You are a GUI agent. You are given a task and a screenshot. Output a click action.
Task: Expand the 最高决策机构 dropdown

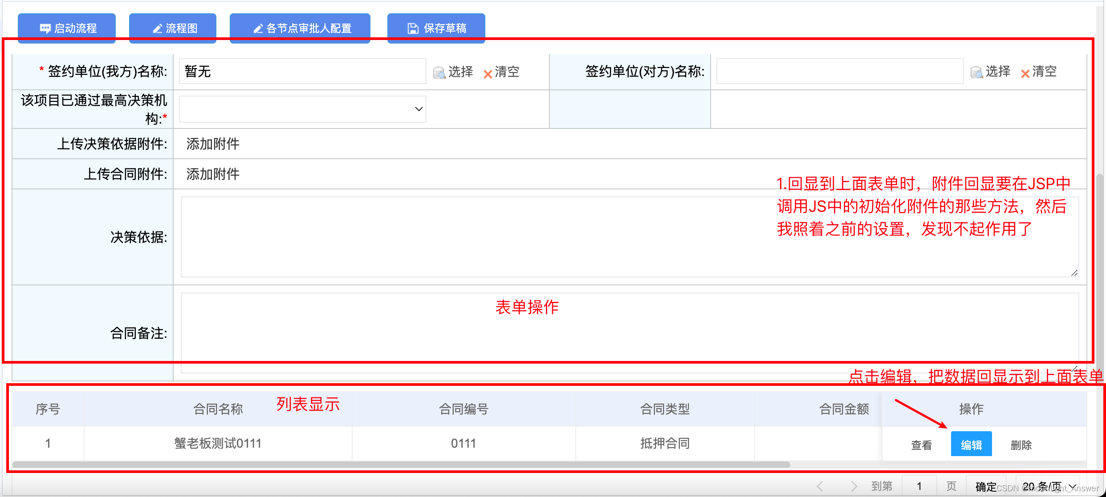(303, 109)
